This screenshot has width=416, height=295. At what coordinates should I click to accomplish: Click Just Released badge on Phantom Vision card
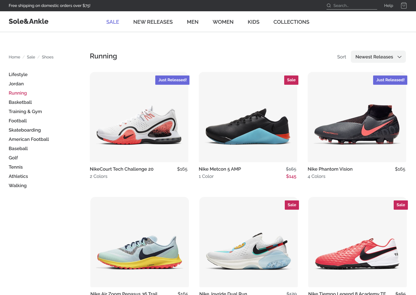[x=390, y=80]
